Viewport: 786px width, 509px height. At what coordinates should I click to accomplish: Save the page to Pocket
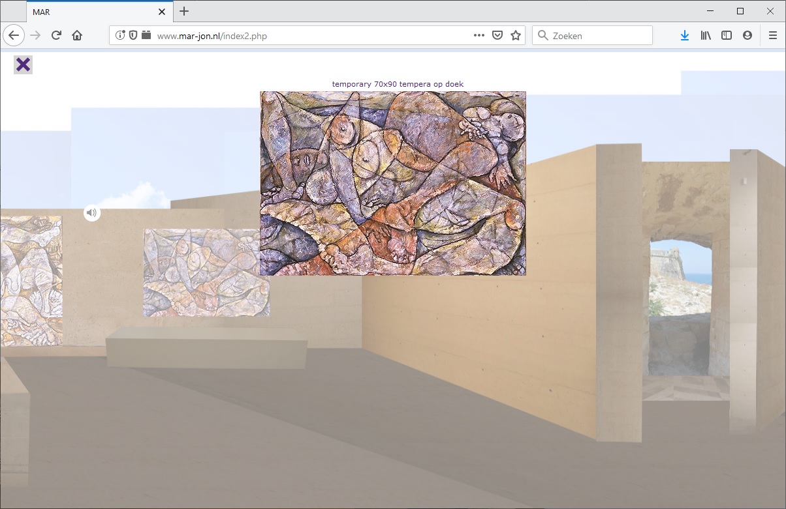(497, 36)
